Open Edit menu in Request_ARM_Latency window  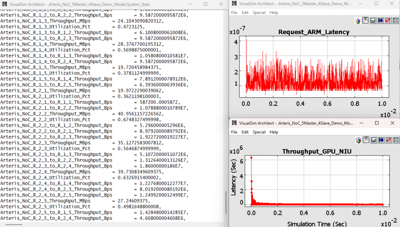(x=245, y=12)
